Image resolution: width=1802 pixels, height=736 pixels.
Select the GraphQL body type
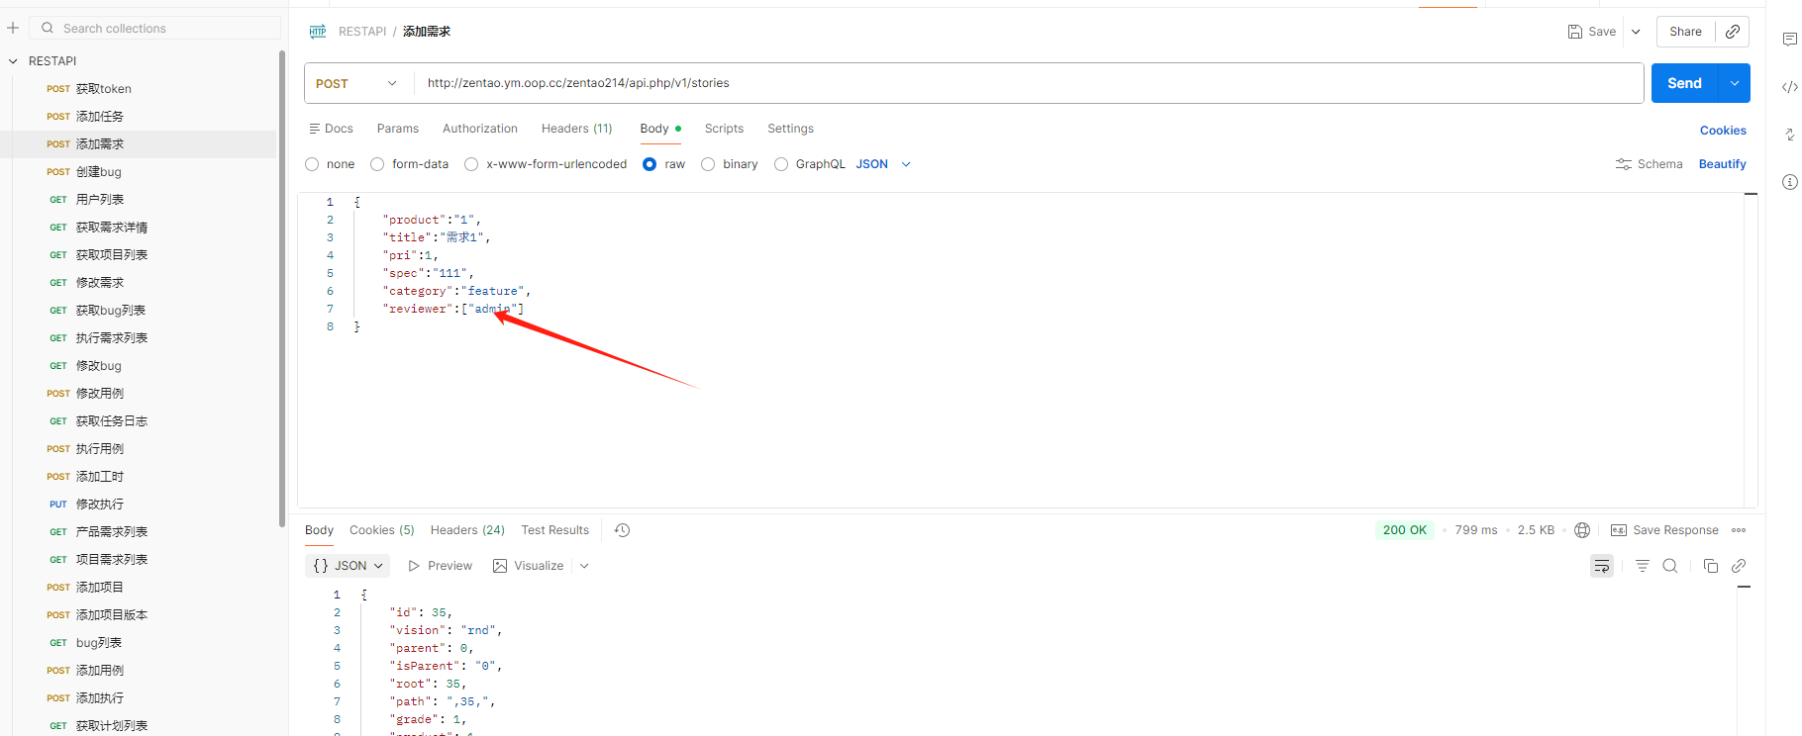coord(781,164)
